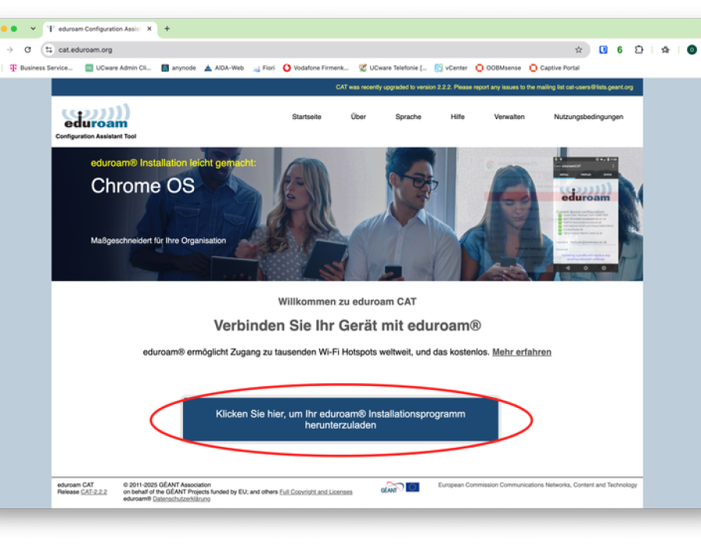Click the browser forward arrow
This screenshot has height=545, width=701.
coord(10,50)
